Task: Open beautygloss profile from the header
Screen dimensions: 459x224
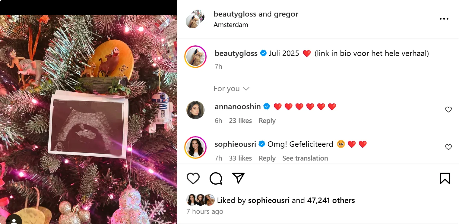Action: (x=235, y=14)
